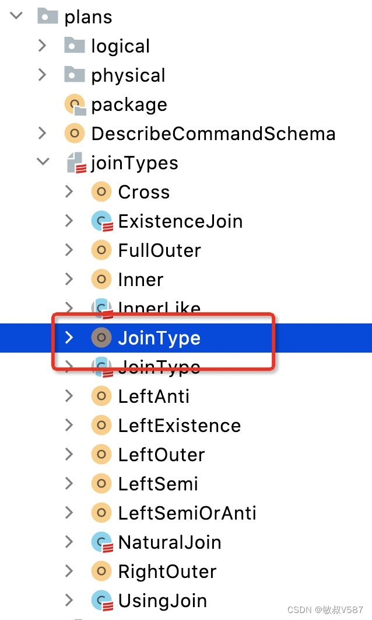Click the class icon beside UsingJoin

click(x=101, y=600)
